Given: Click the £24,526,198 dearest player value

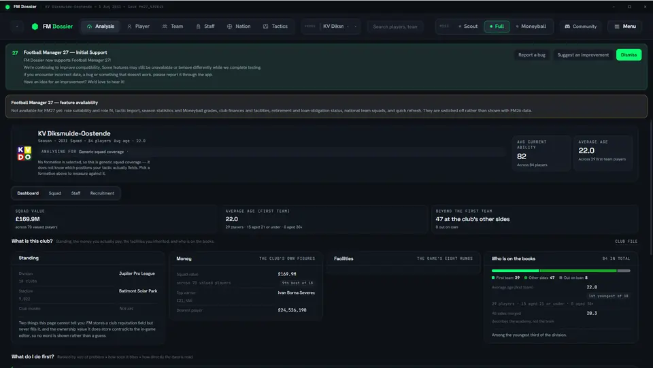Looking at the screenshot, I should pyautogui.click(x=292, y=310).
